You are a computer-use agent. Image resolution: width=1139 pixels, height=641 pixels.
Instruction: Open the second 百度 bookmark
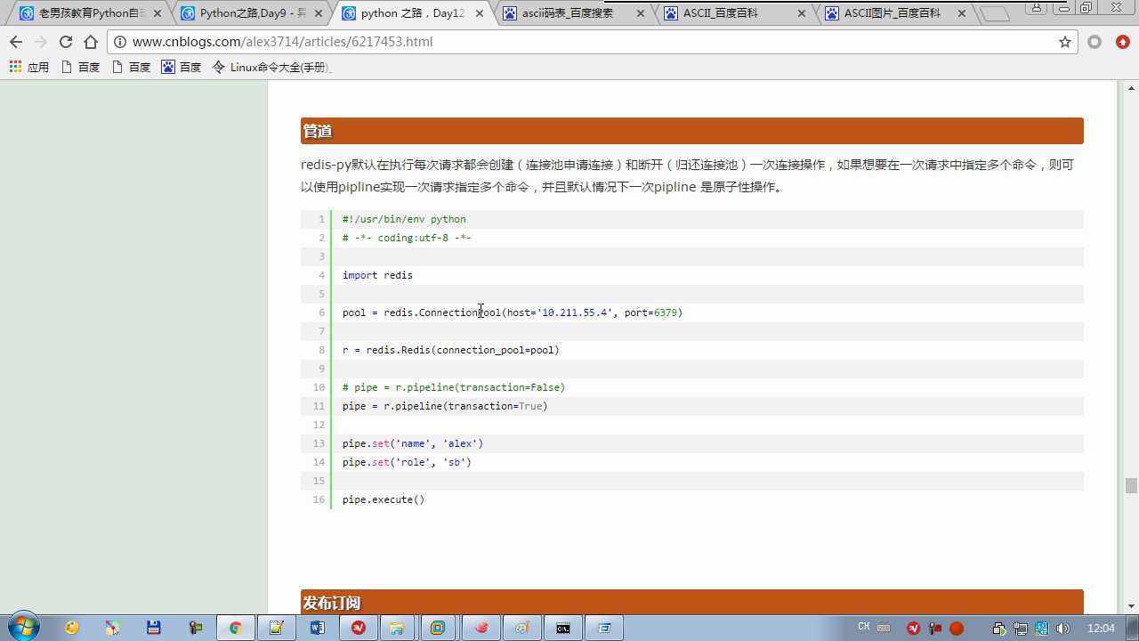[131, 67]
